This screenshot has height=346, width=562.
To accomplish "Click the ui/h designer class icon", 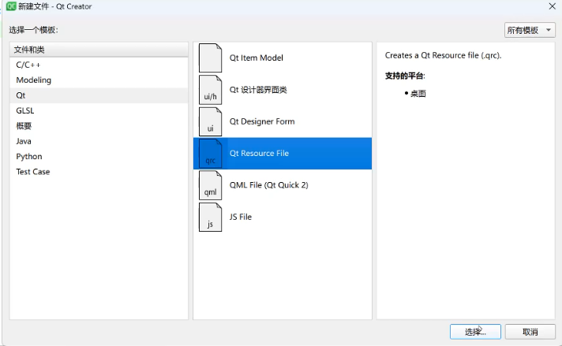I will [211, 90].
